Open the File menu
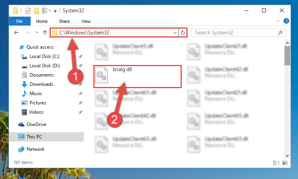Image resolution: width=298 pixels, height=179 pixels. (20, 21)
